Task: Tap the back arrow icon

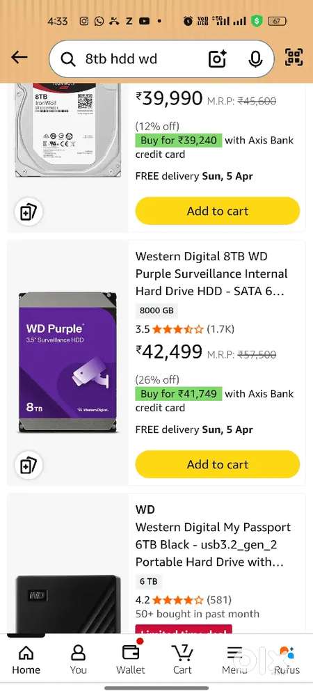Action: [19, 57]
